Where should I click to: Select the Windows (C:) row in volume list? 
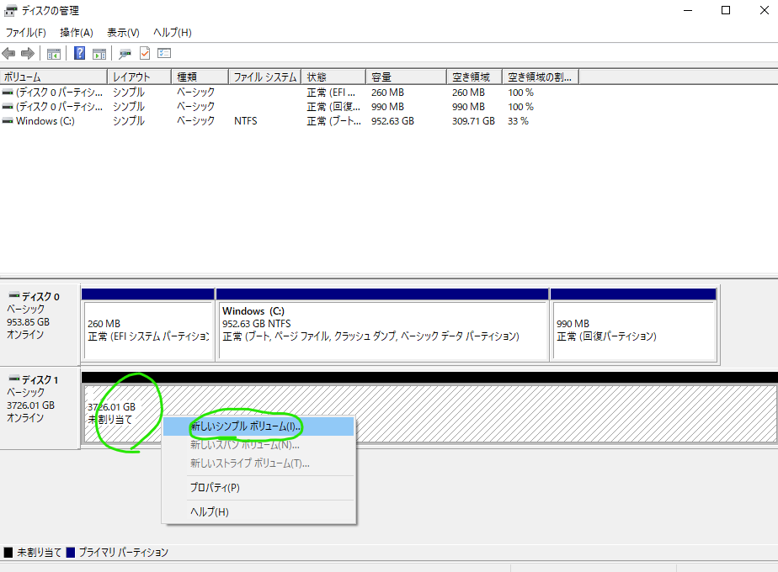[45, 121]
